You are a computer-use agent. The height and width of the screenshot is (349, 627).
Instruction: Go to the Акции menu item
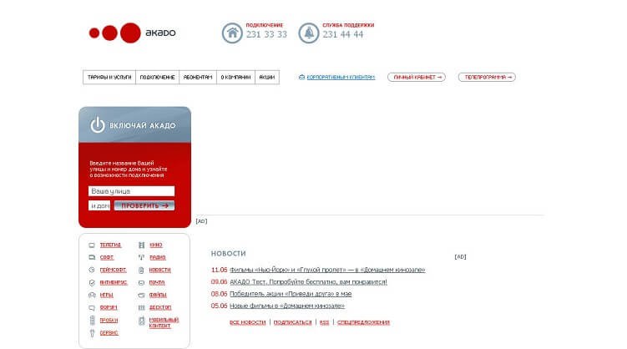click(266, 77)
